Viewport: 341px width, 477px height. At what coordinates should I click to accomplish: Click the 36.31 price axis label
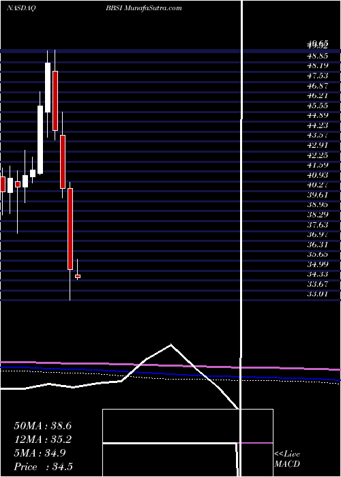317,244
